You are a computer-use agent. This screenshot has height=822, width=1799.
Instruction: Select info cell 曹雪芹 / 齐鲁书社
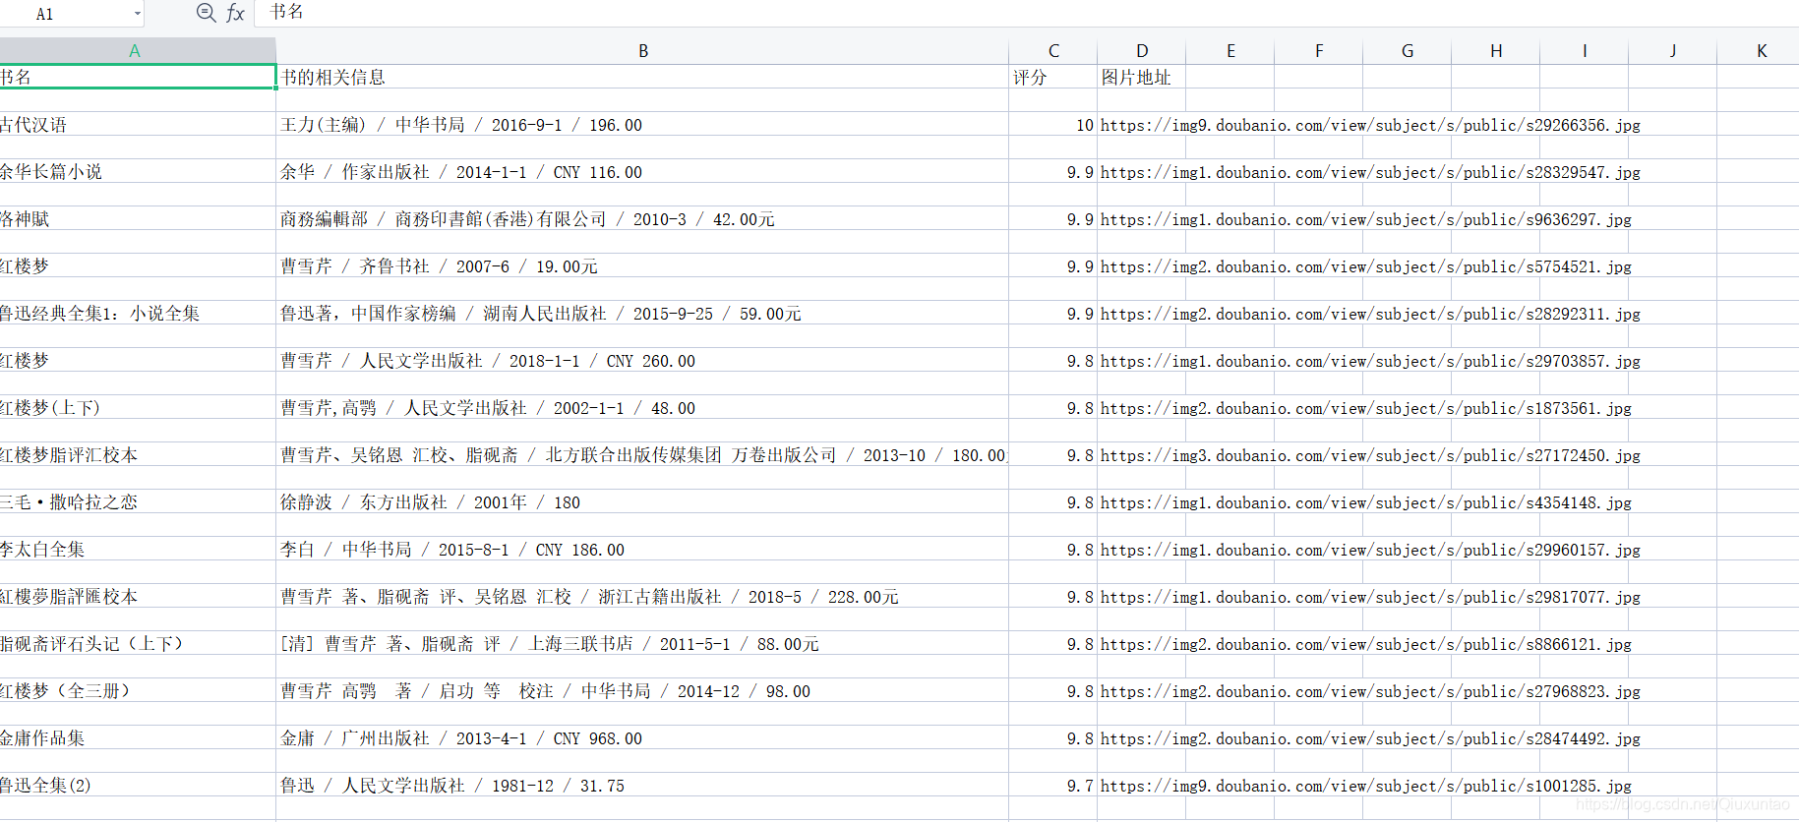(x=642, y=265)
